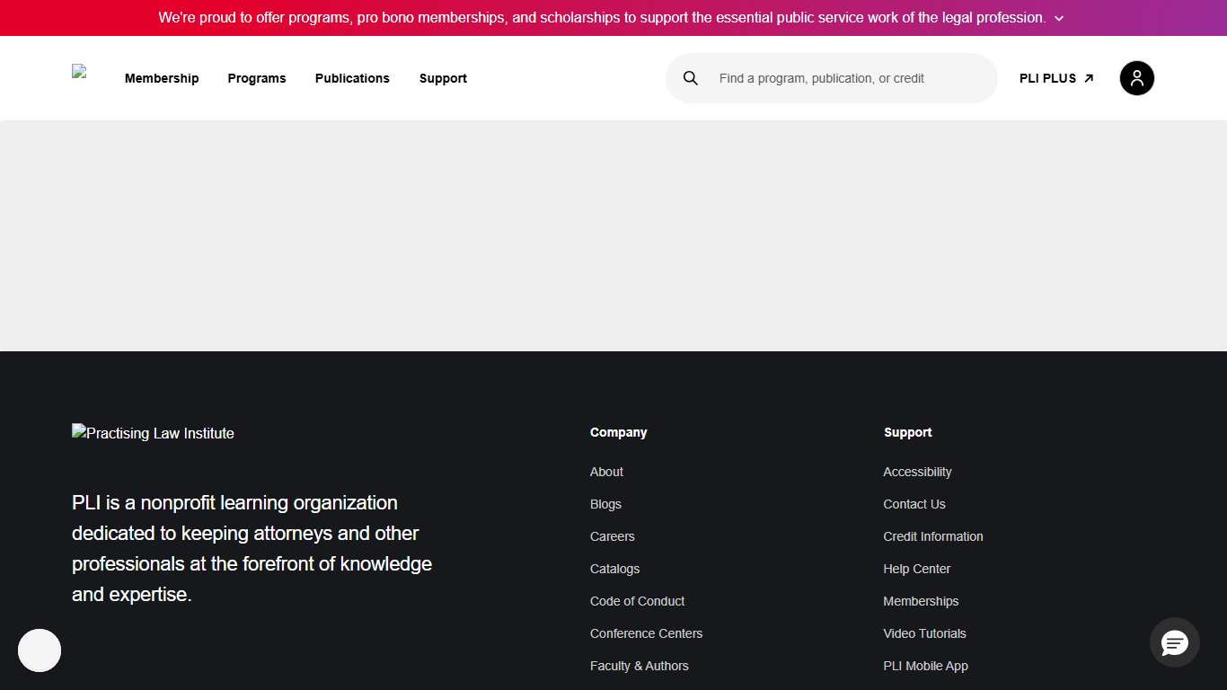Click the PLI logo in header
1227x690 pixels.
click(x=80, y=73)
